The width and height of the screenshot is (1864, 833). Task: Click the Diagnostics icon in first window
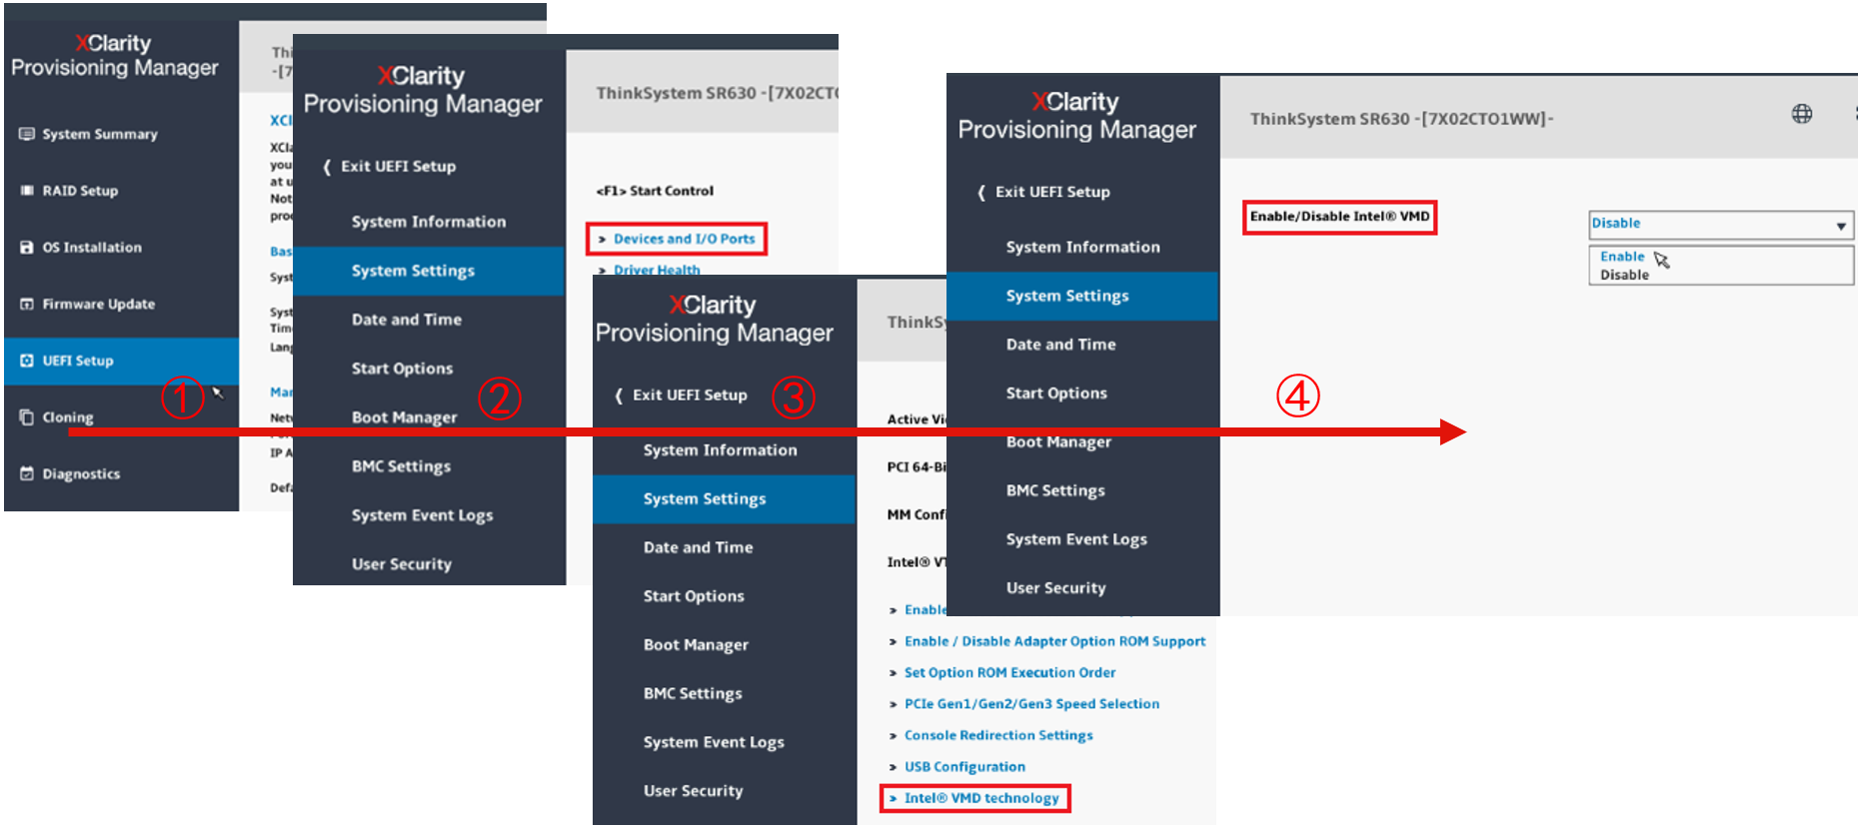pyautogui.click(x=27, y=473)
